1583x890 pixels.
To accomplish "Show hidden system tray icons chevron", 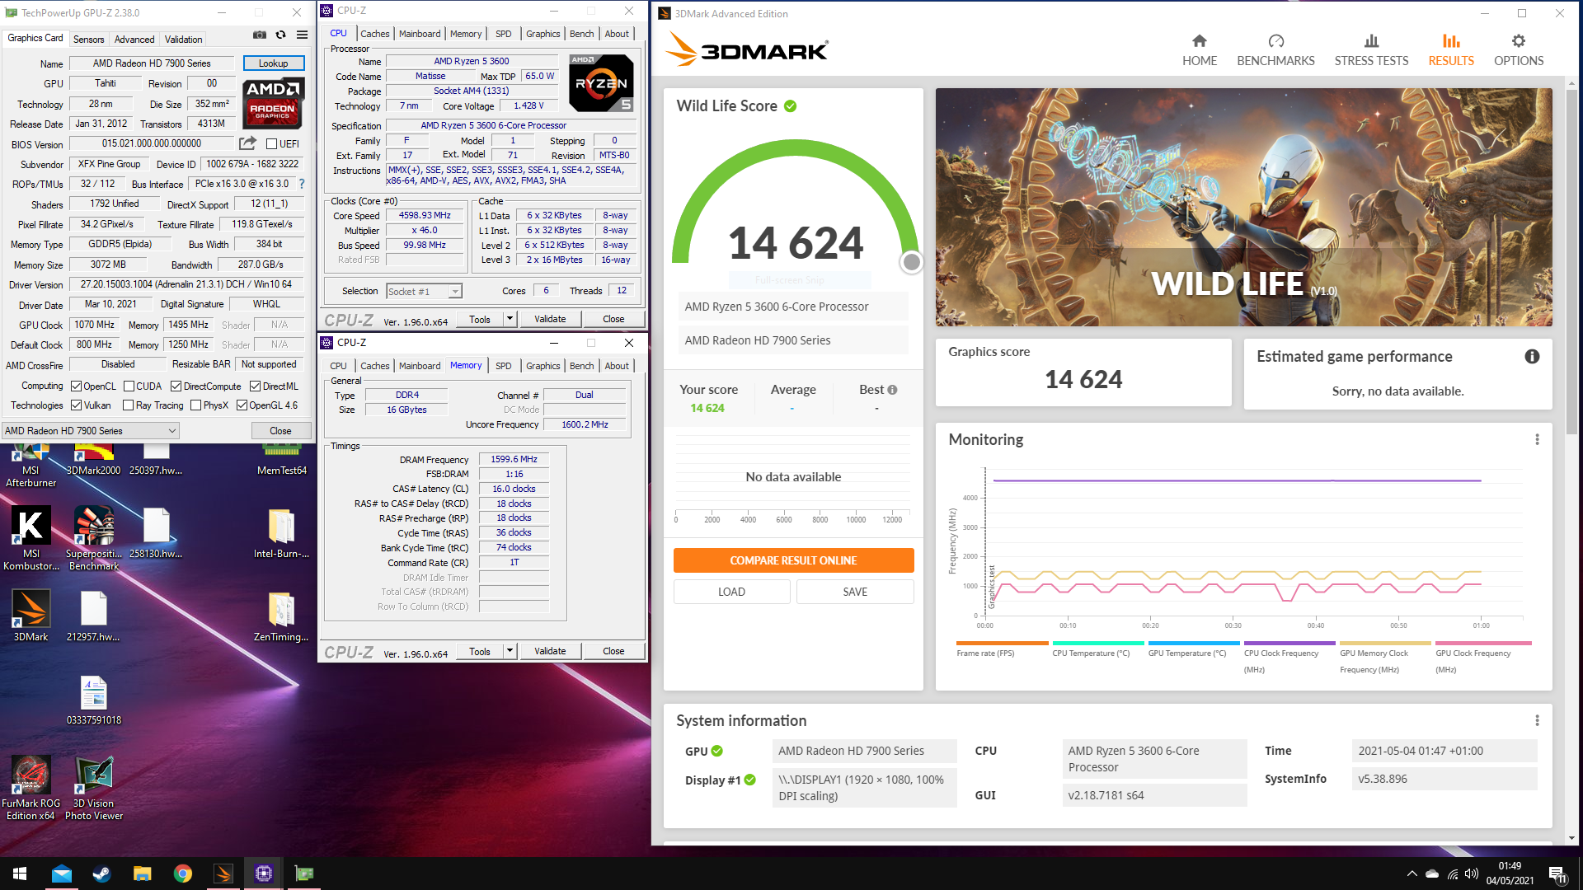I will (1412, 874).
